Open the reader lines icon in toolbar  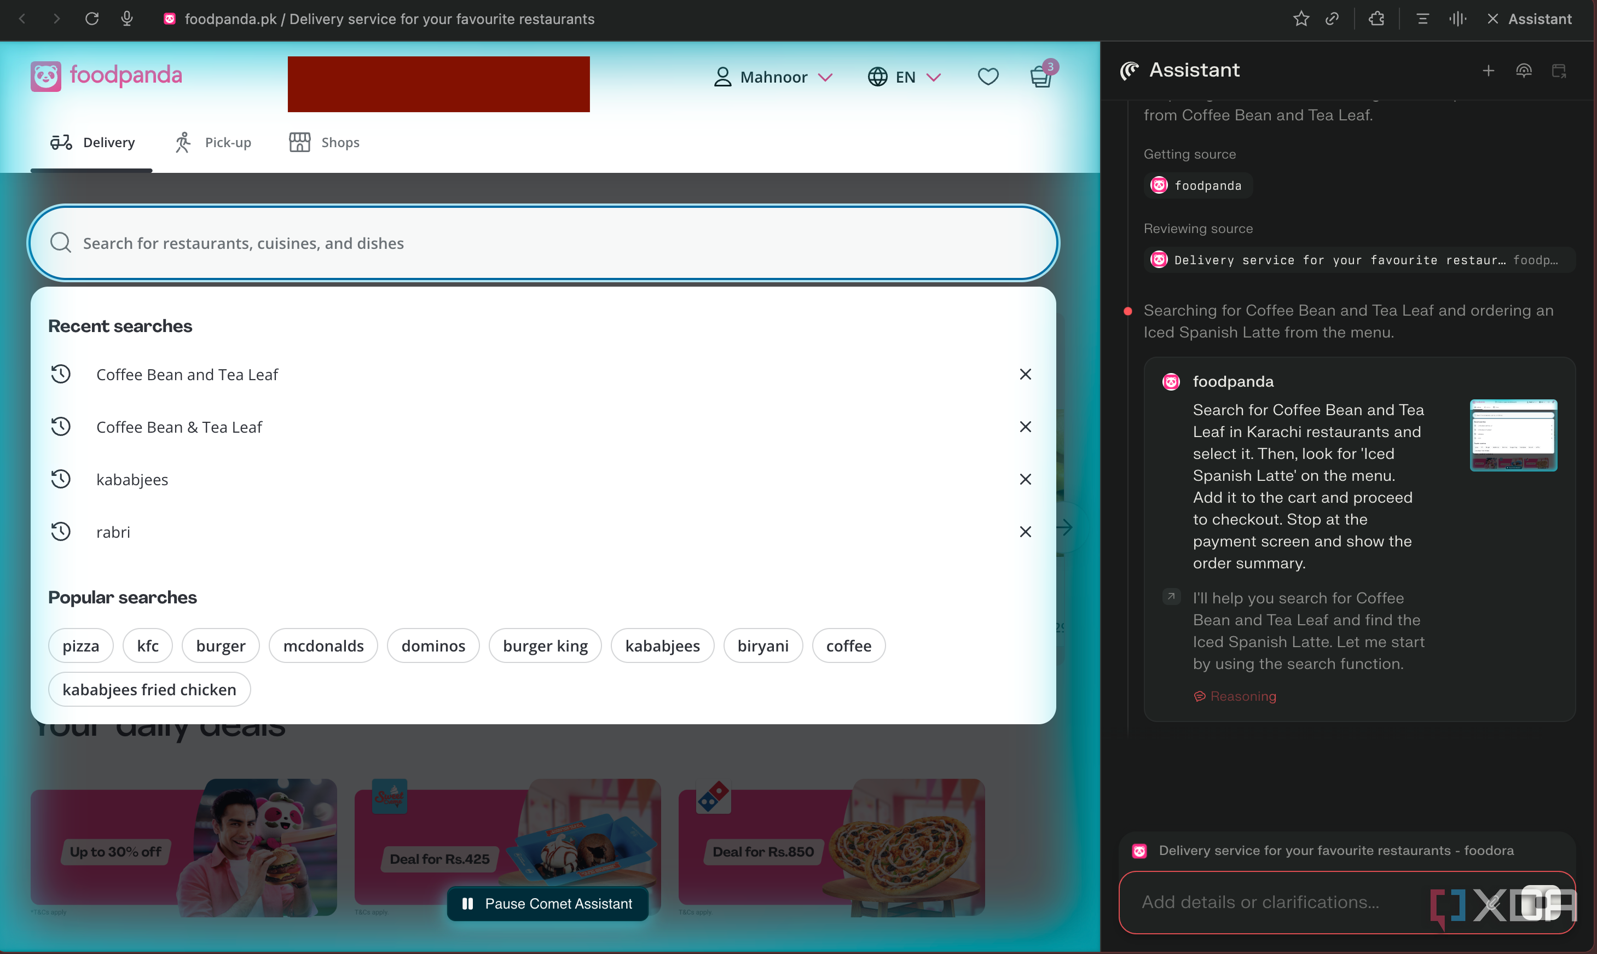pos(1422,19)
